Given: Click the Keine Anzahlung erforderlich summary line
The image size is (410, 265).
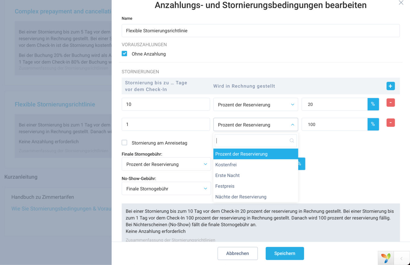Looking at the screenshot, I should 155,231.
